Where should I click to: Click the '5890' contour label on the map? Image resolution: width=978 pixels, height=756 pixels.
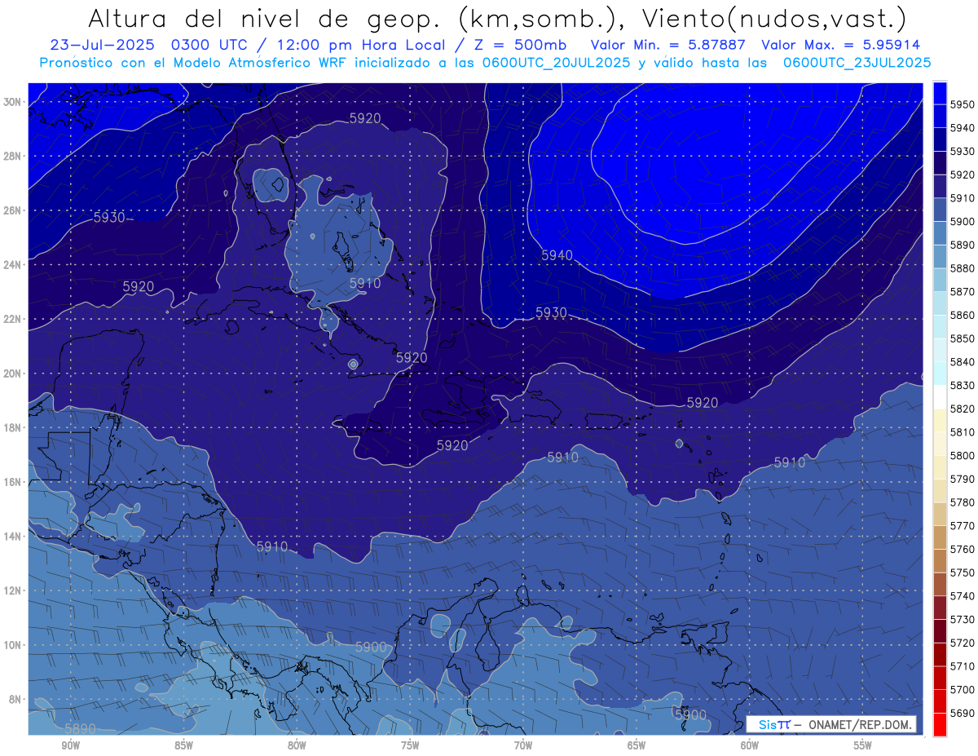80,728
